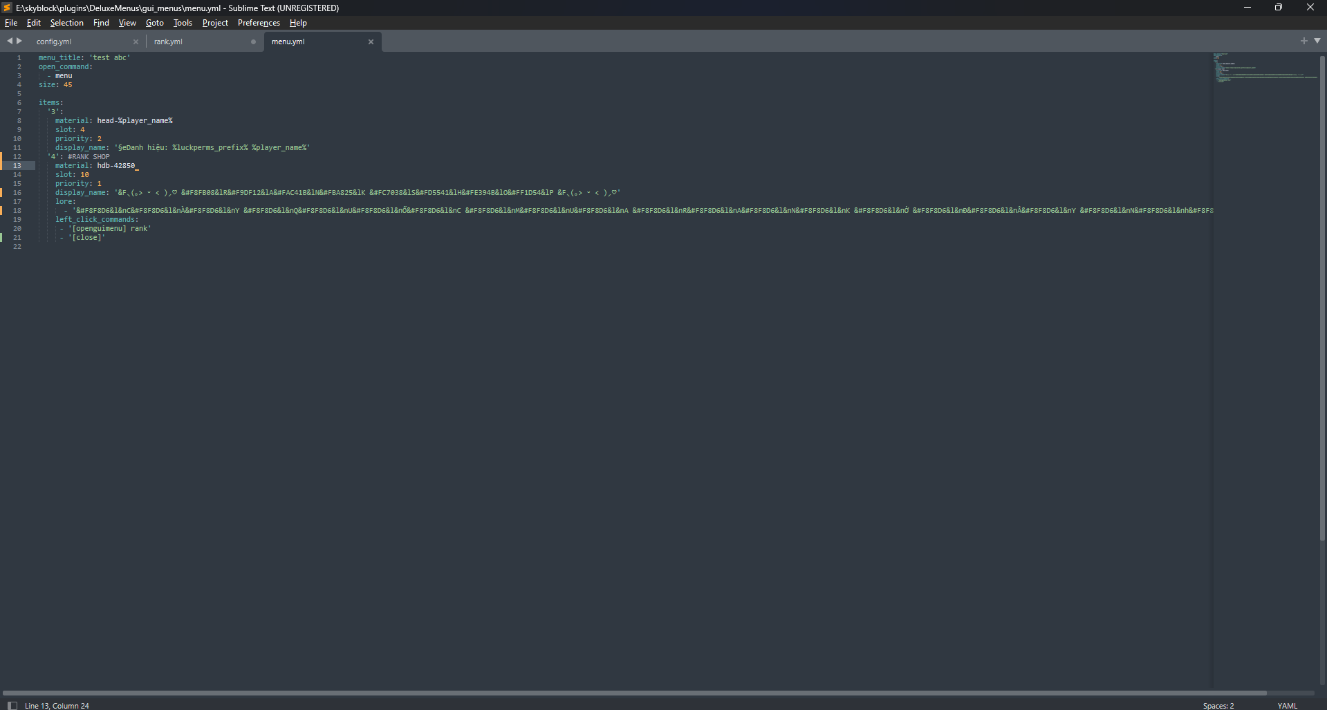Viewport: 1327px width, 710px height.
Task: Open the Spaces: 2 indentation selector
Action: pos(1218,705)
